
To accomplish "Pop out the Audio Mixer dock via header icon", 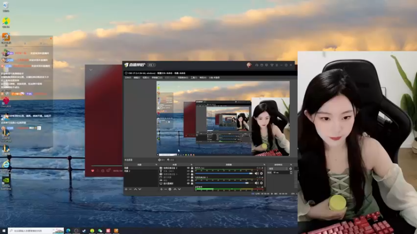I will point(264,164).
